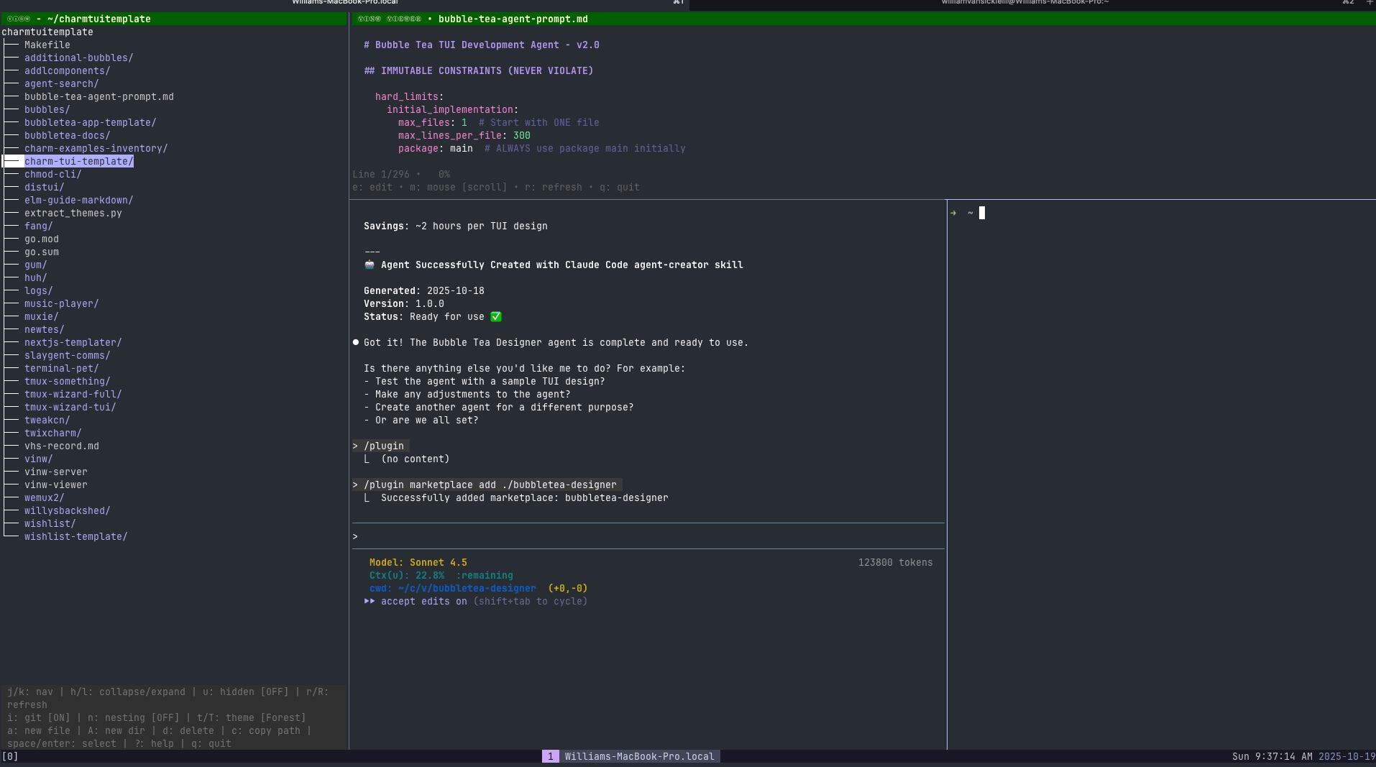
Task: Click the robot emoji before Agent Successfully Created
Action: (x=370, y=265)
